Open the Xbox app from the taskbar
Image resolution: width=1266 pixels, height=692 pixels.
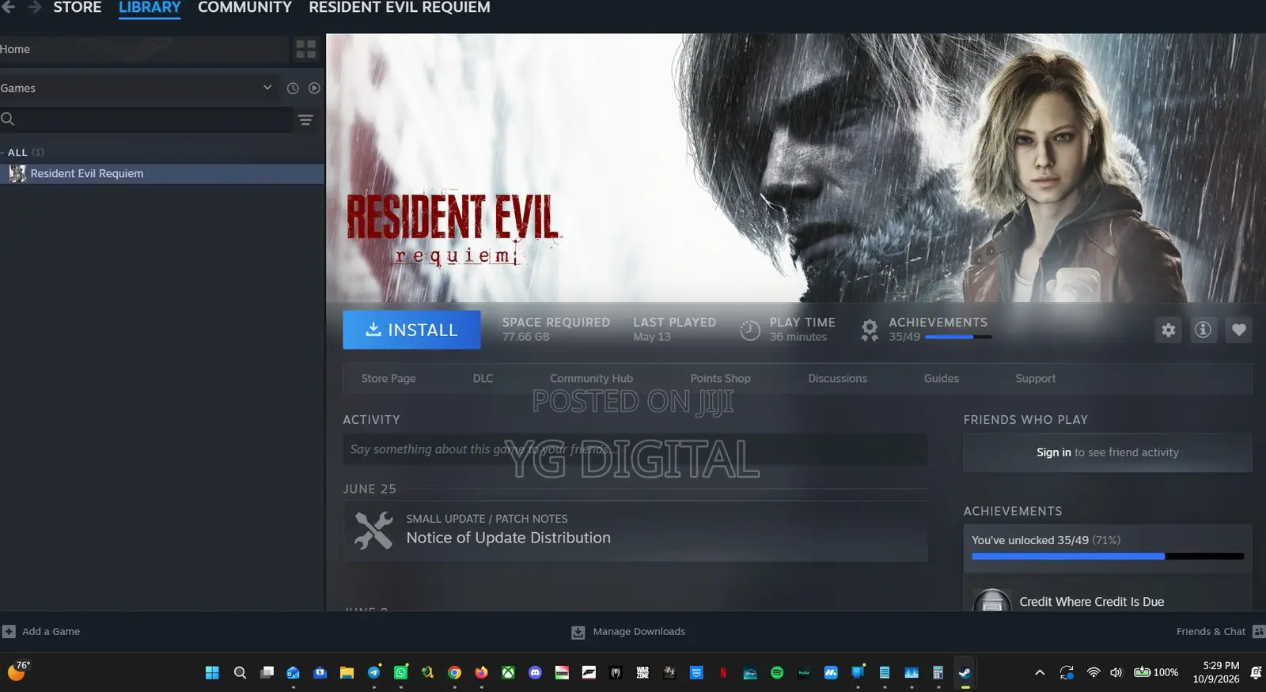click(x=508, y=673)
